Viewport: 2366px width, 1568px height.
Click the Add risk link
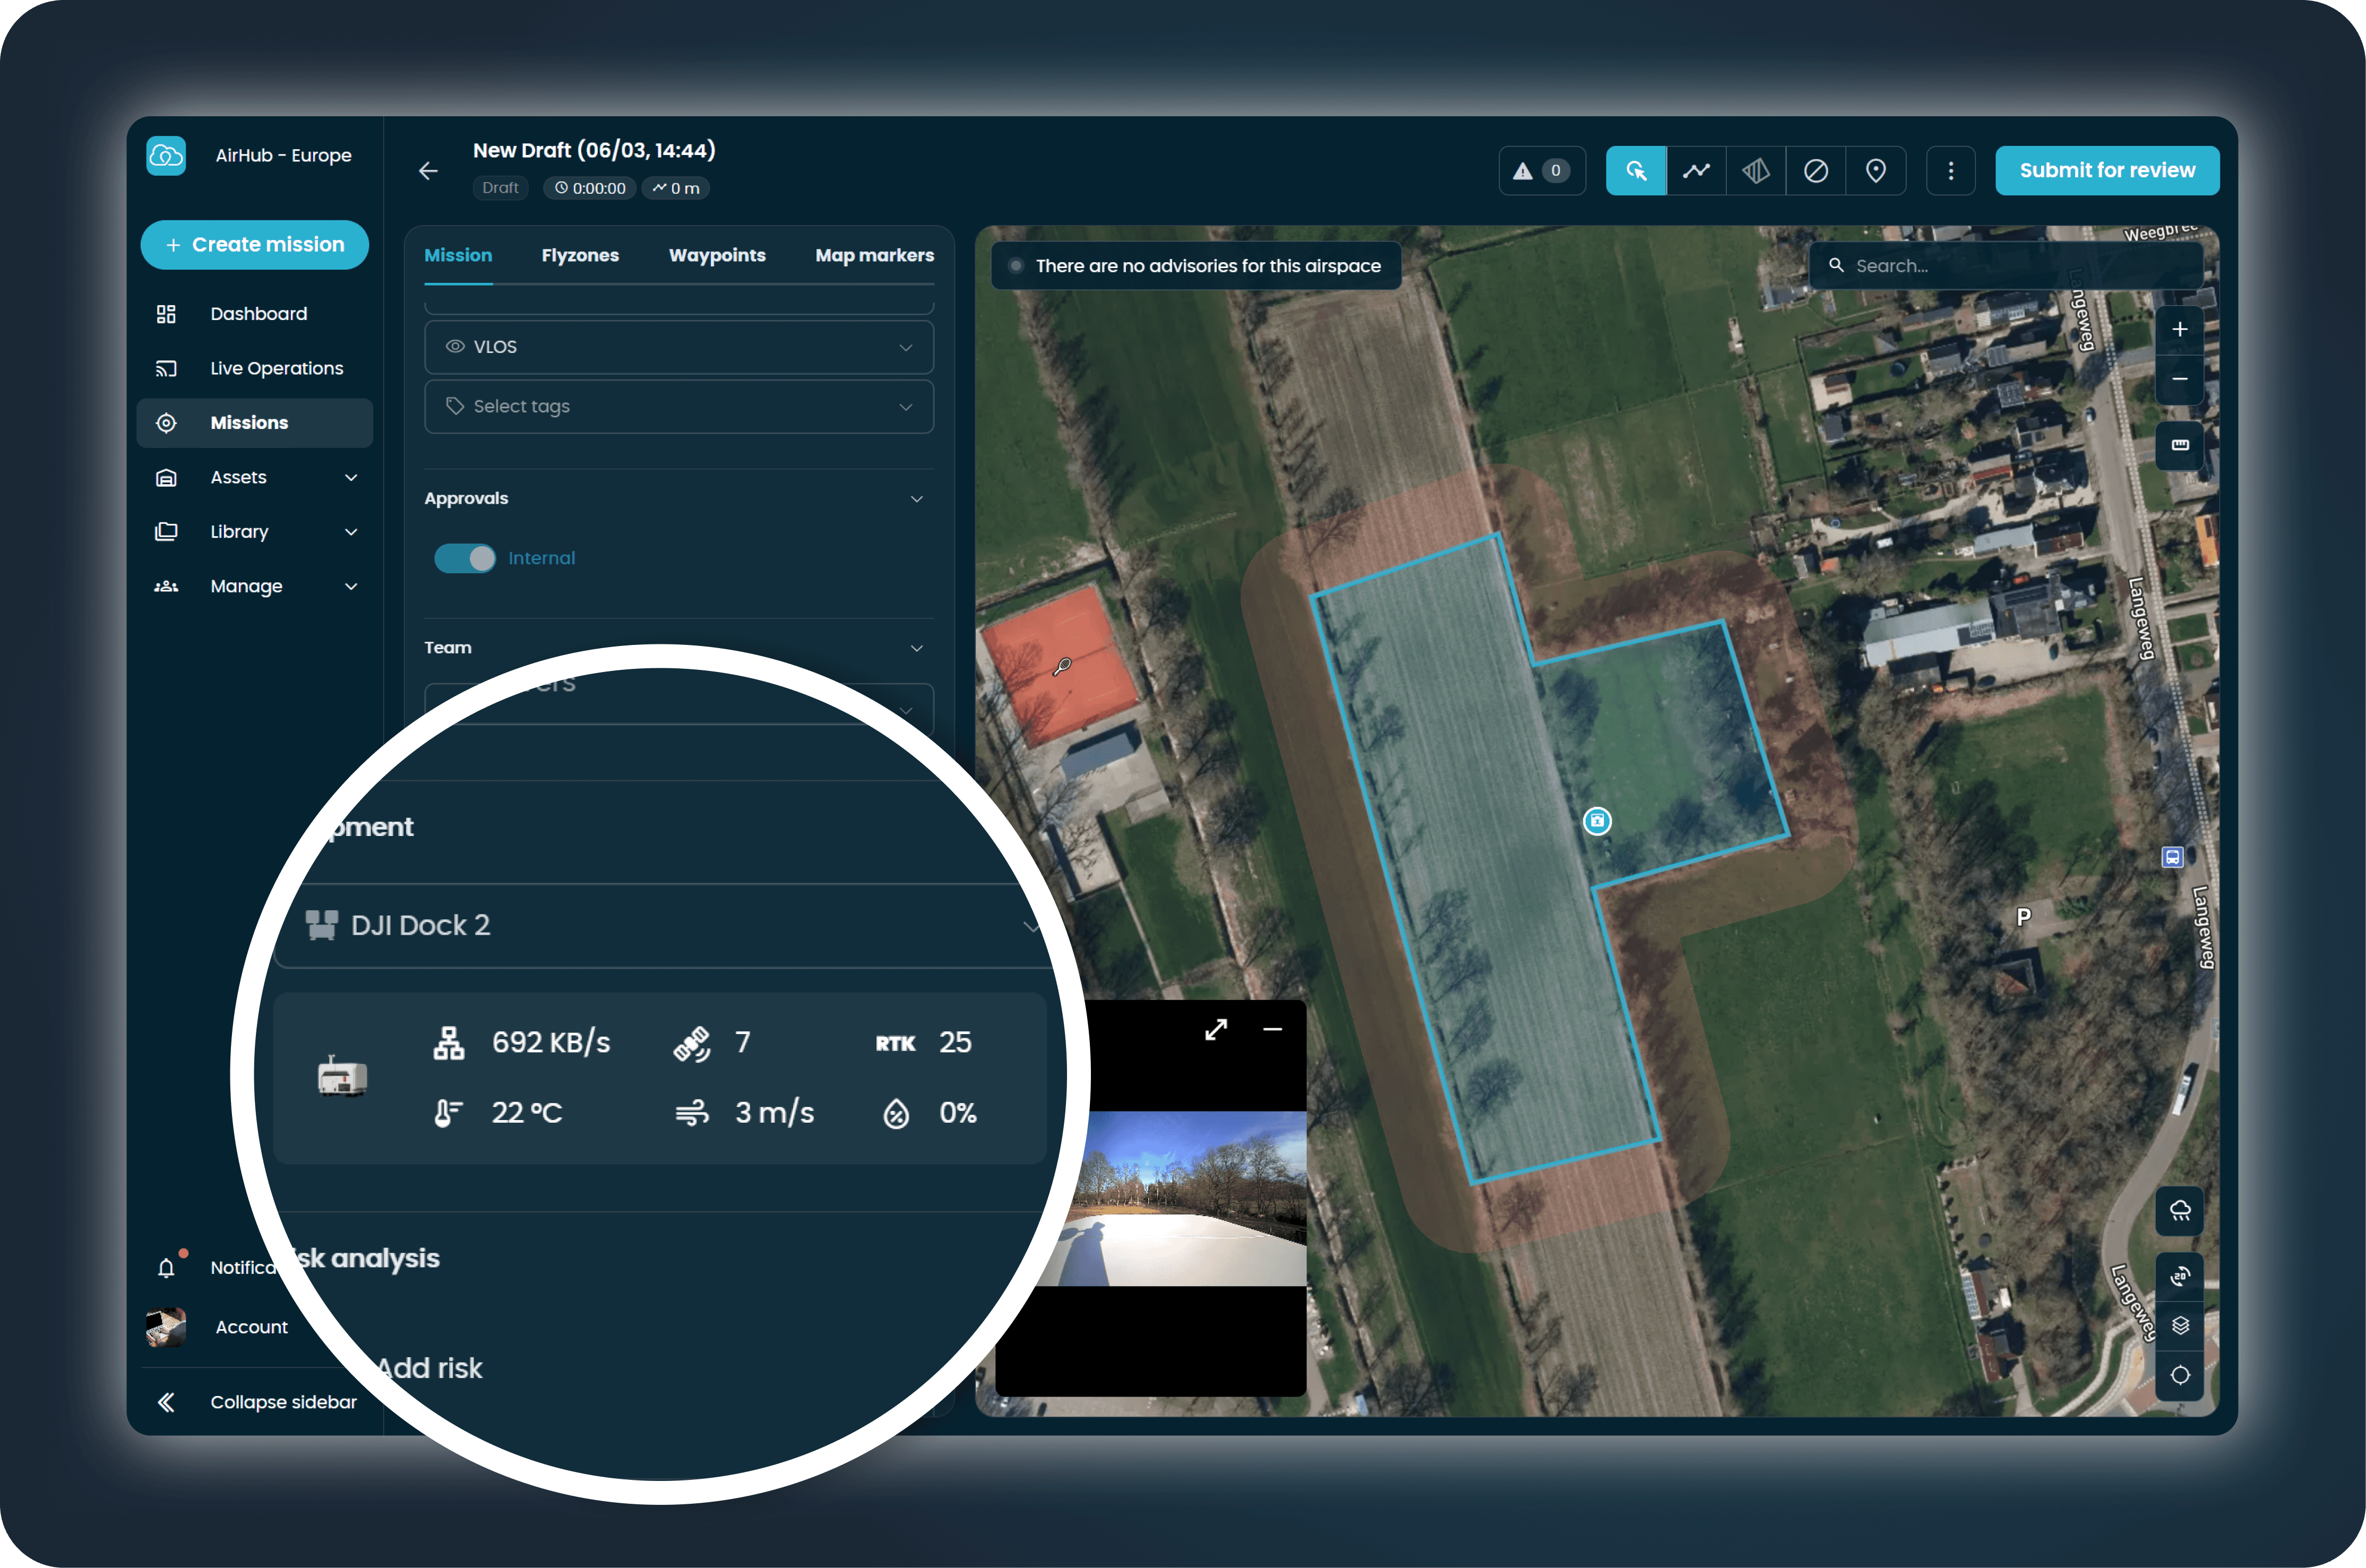pyautogui.click(x=429, y=1368)
